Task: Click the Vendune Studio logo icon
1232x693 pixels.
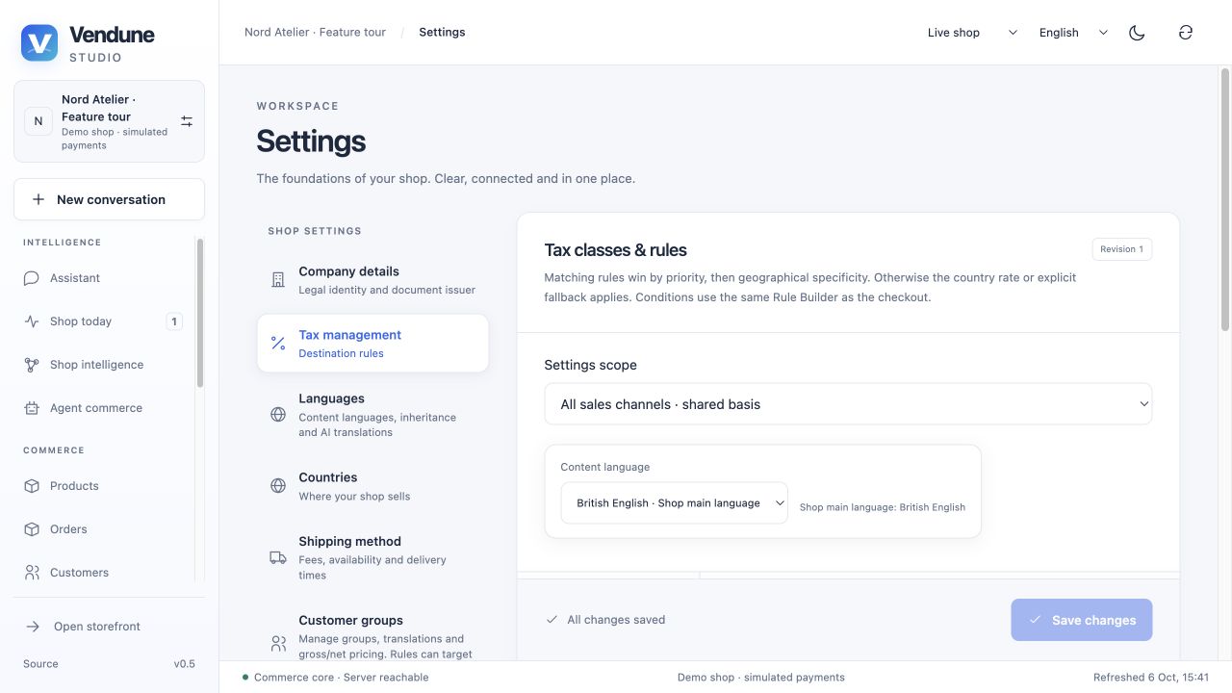Action: 39,42
